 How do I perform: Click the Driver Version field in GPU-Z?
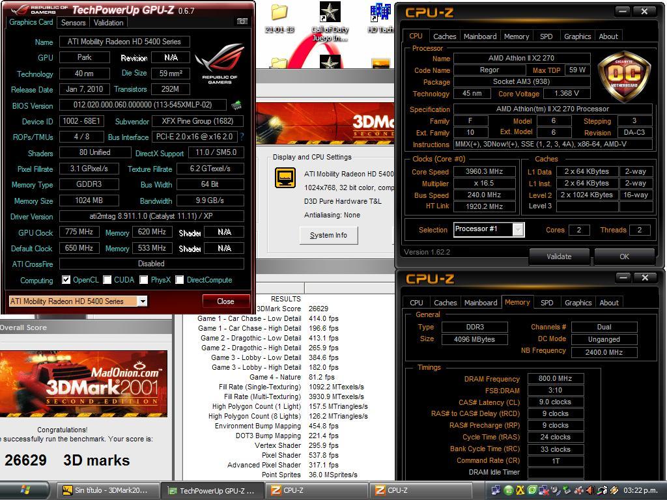click(151, 216)
